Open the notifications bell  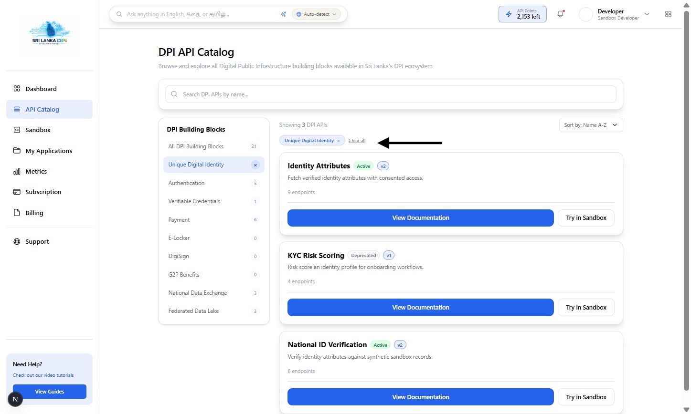point(561,14)
